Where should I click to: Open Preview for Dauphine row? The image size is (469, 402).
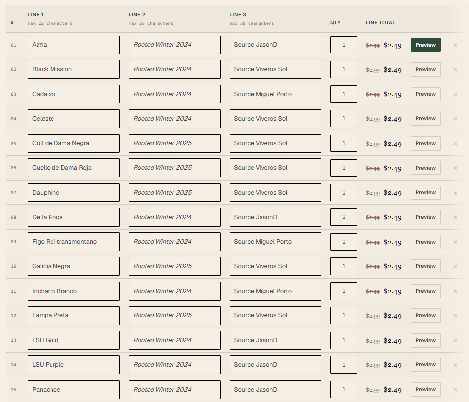pos(425,193)
